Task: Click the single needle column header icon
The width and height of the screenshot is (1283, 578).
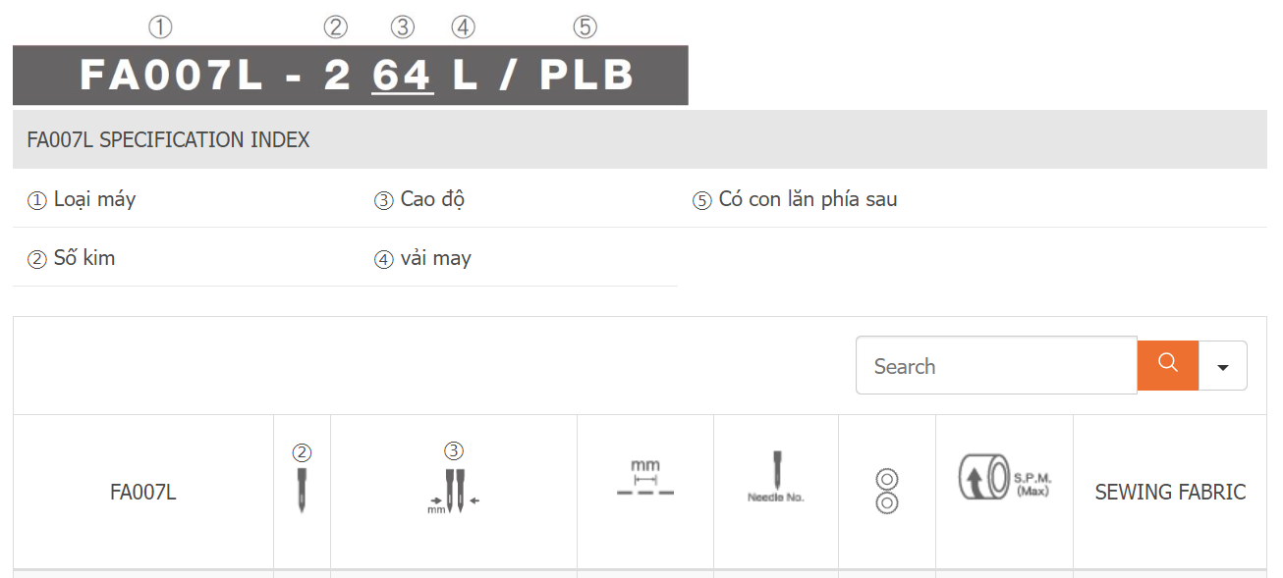Action: [x=302, y=490]
